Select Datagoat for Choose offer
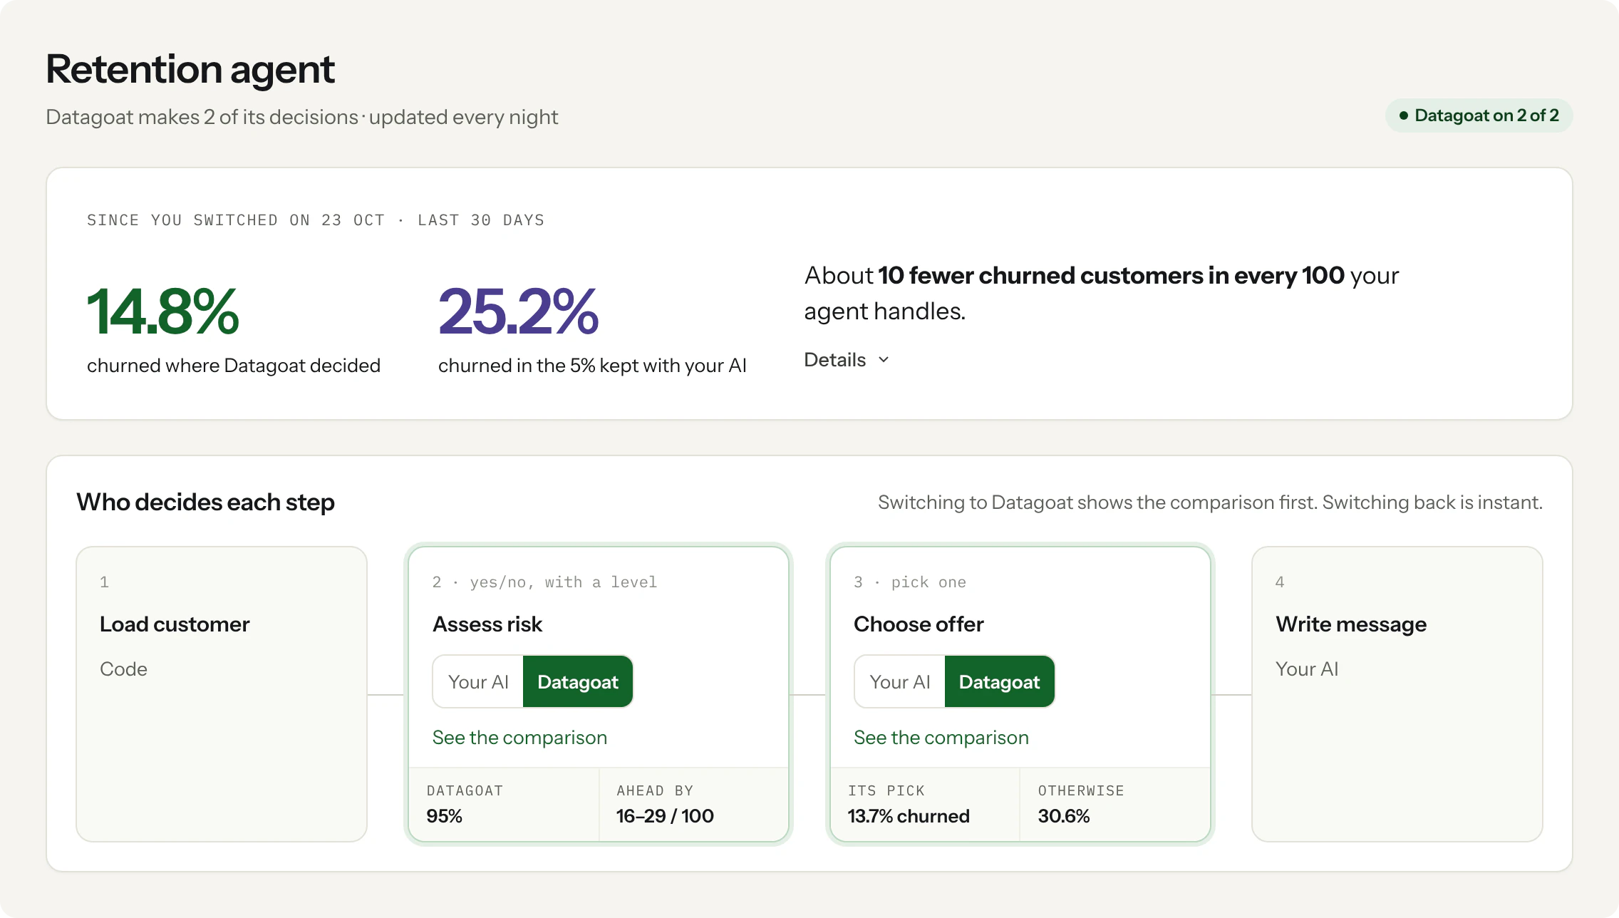1619x918 pixels. pos(1000,682)
